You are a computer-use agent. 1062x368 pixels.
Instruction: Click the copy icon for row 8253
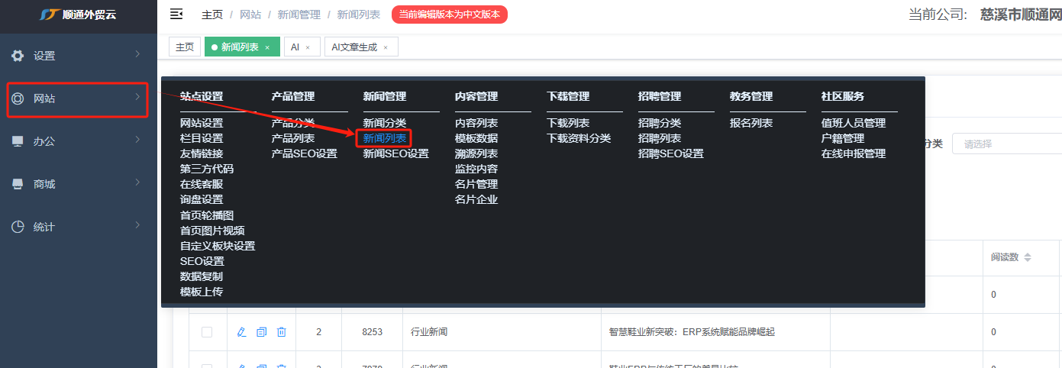point(262,332)
